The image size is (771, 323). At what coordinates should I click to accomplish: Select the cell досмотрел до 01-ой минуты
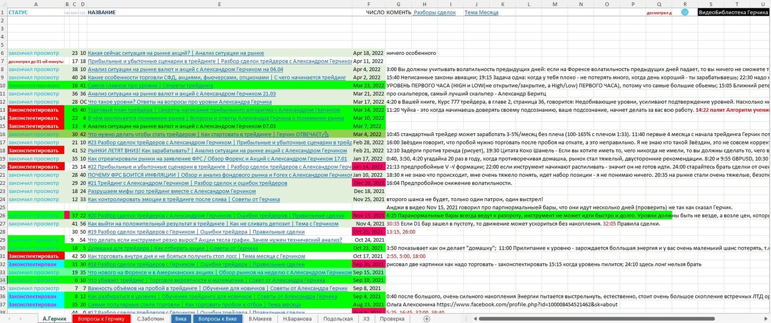[x=35, y=61]
